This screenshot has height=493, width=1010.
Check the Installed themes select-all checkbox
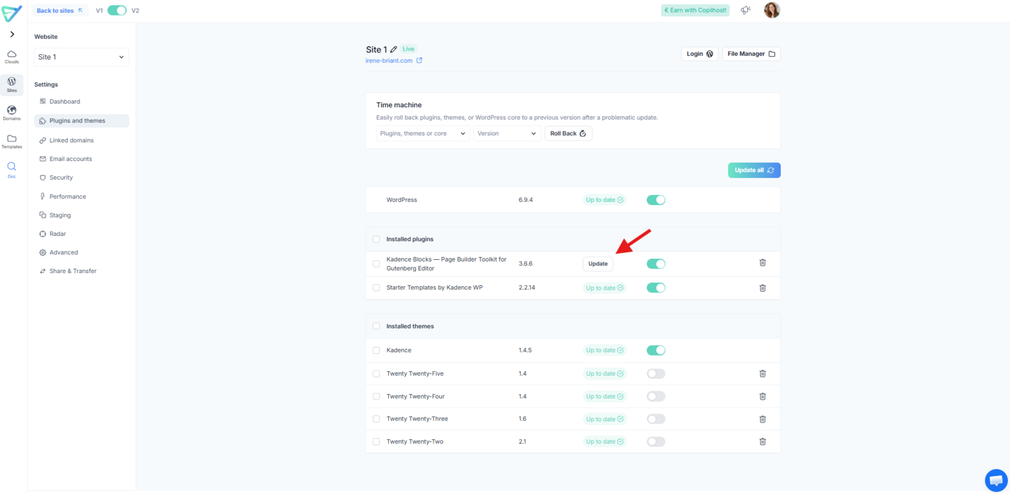pos(376,327)
